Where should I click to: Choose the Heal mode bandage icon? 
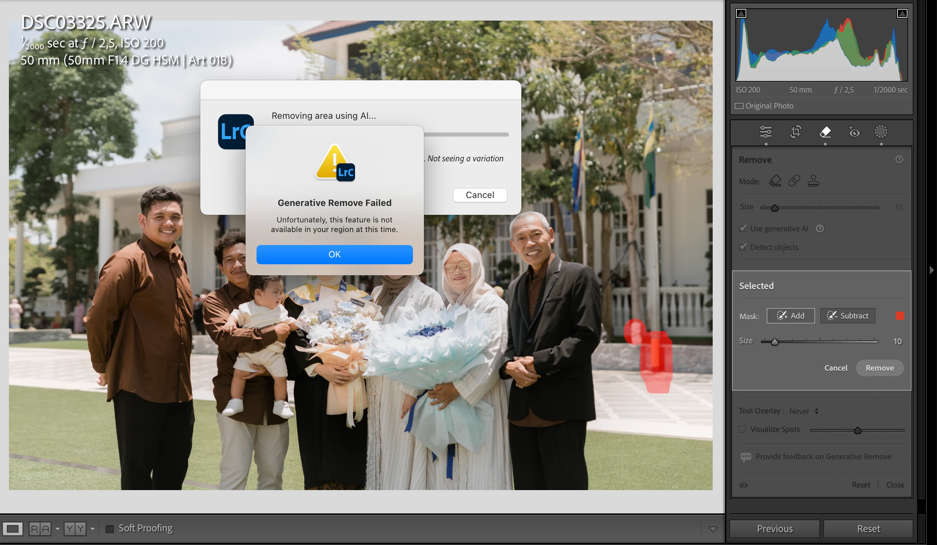pos(794,181)
